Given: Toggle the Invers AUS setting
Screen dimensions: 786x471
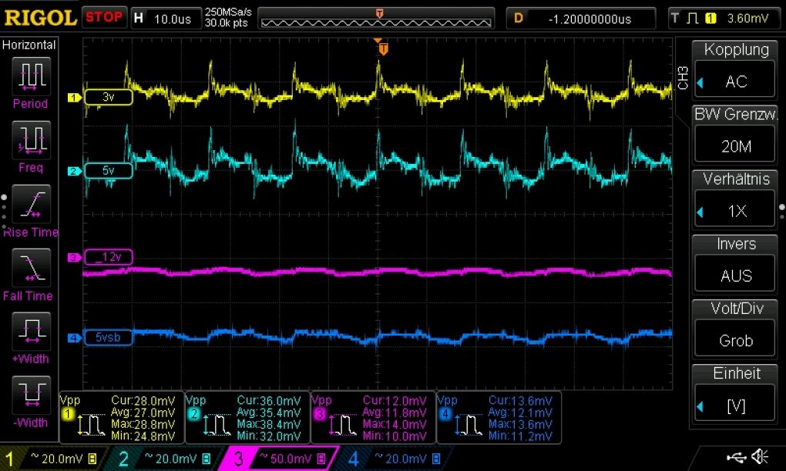Looking at the screenshot, I should (735, 263).
